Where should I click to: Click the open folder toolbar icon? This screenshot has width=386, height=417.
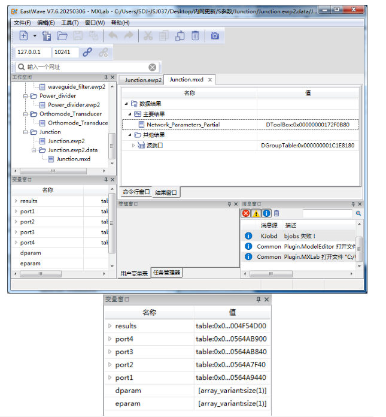click(62, 36)
